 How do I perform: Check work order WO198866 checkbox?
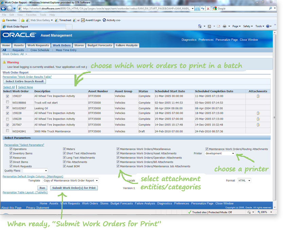(x=7, y=102)
